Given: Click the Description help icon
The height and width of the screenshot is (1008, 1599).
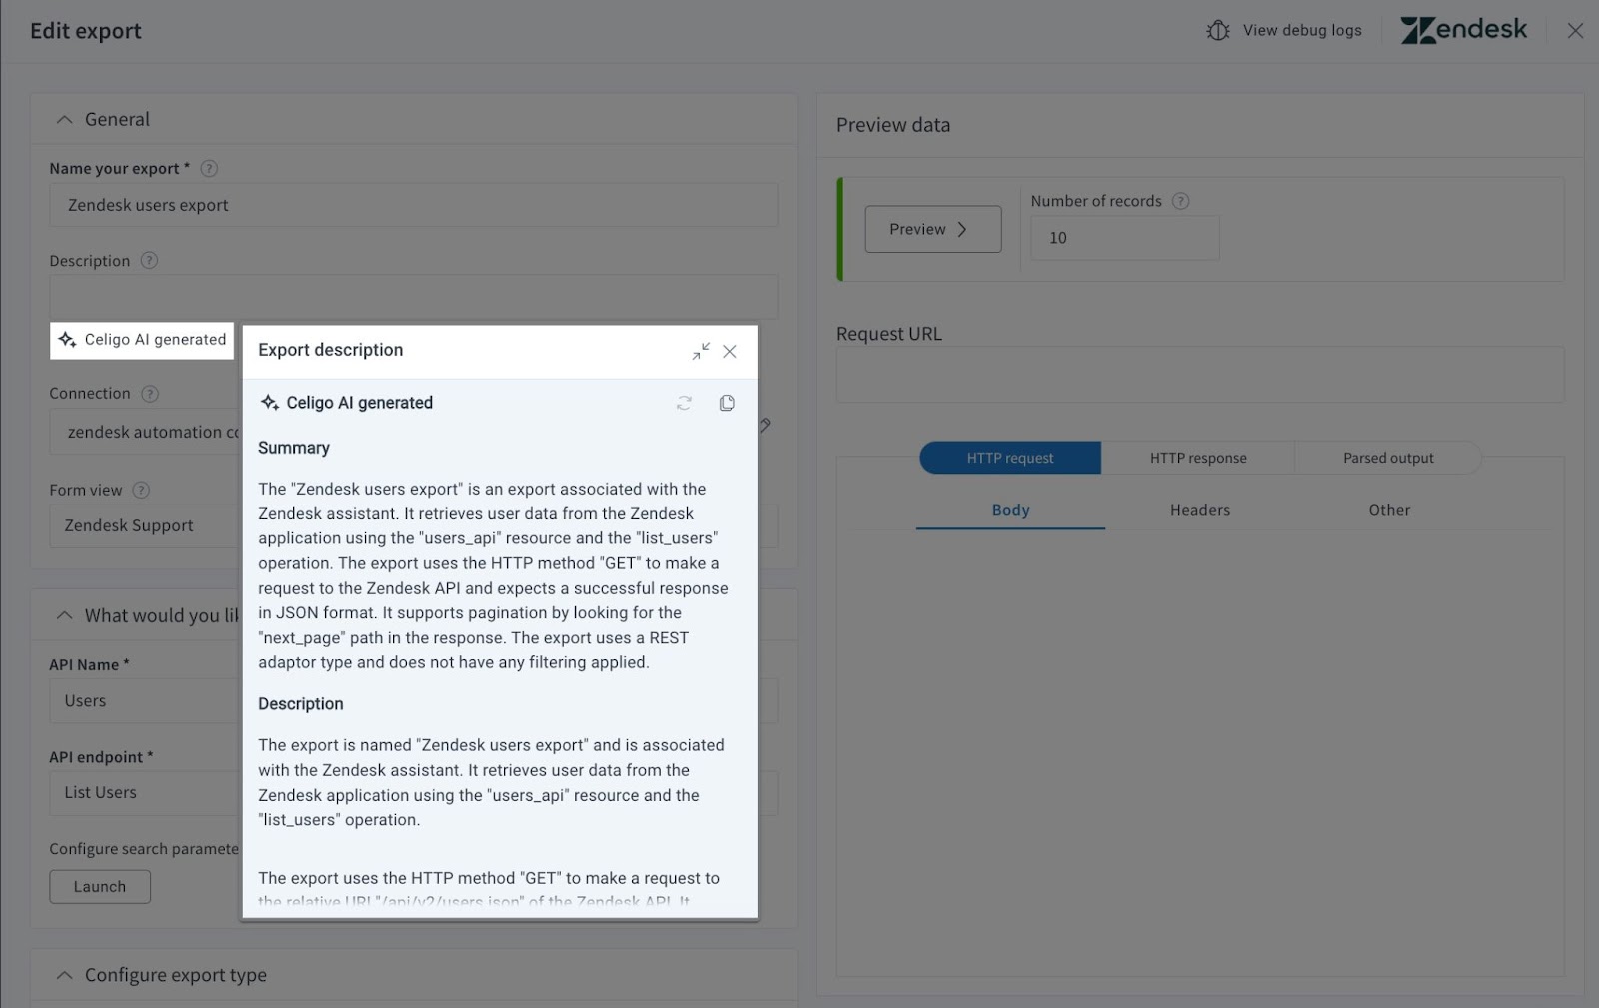Looking at the screenshot, I should point(149,260).
